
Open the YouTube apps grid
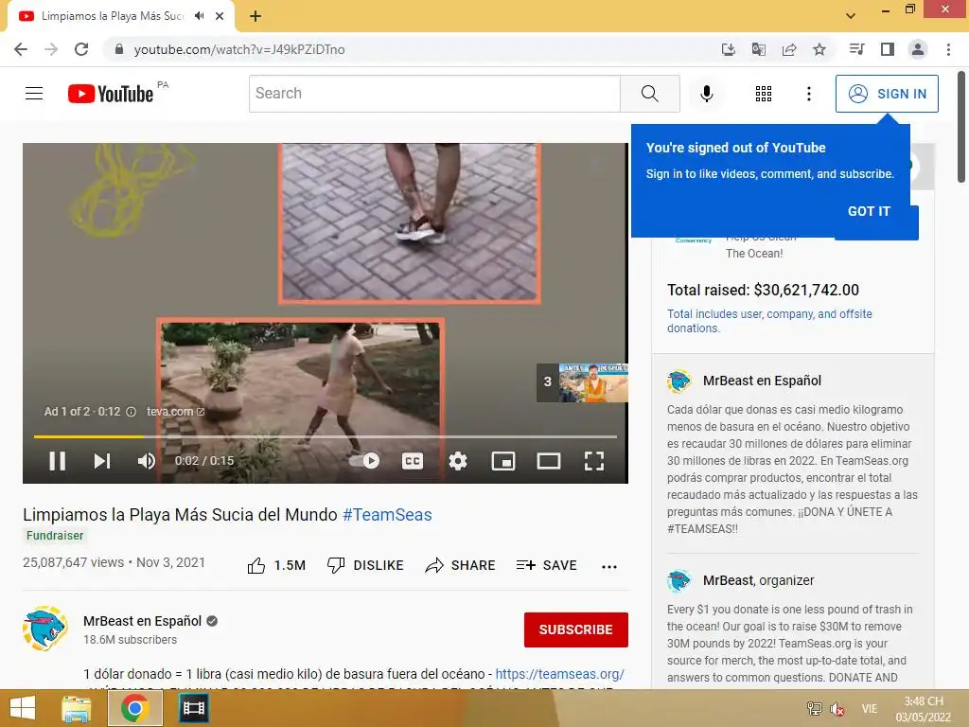[x=764, y=94]
